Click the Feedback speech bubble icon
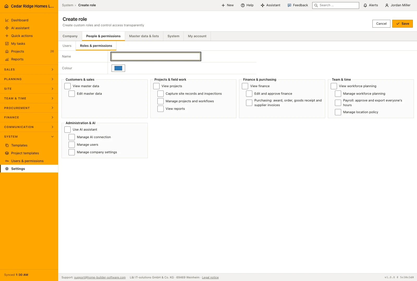 (289, 5)
